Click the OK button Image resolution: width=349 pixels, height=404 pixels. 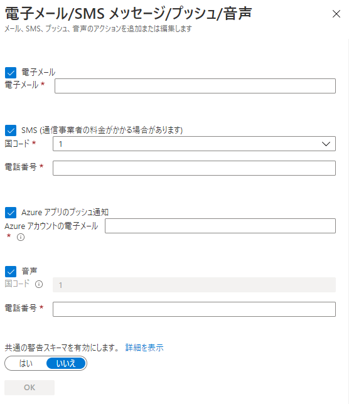[30, 388]
